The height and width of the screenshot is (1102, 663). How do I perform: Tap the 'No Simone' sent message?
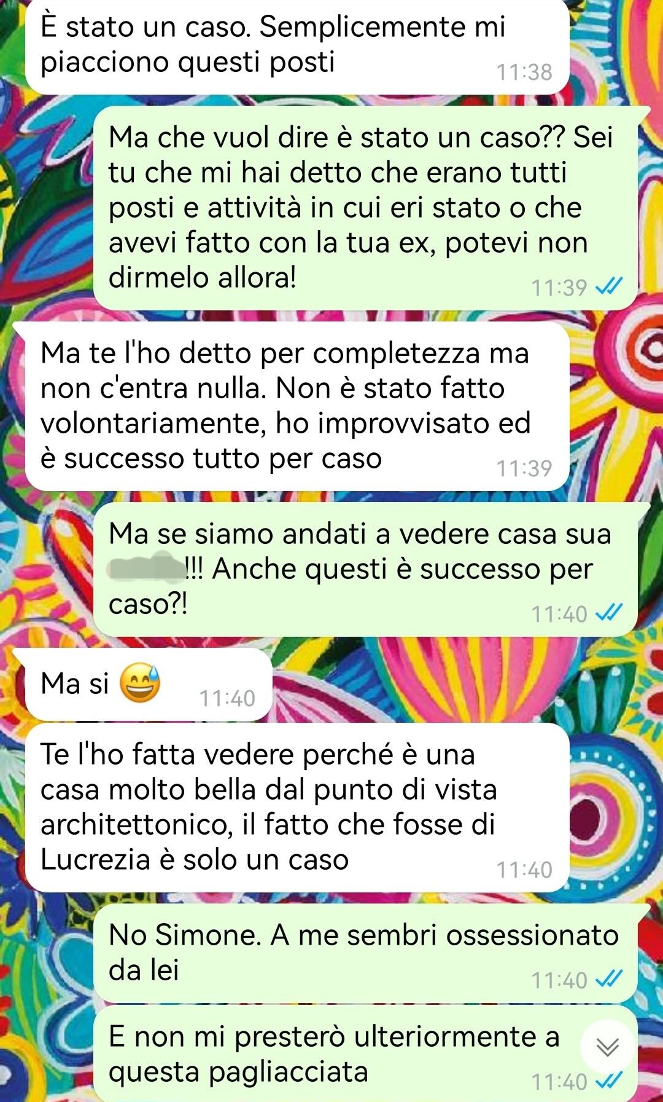pyautogui.click(x=366, y=953)
